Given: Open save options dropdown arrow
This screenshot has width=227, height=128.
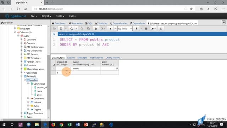Looking at the screenshot, I should point(66,29).
